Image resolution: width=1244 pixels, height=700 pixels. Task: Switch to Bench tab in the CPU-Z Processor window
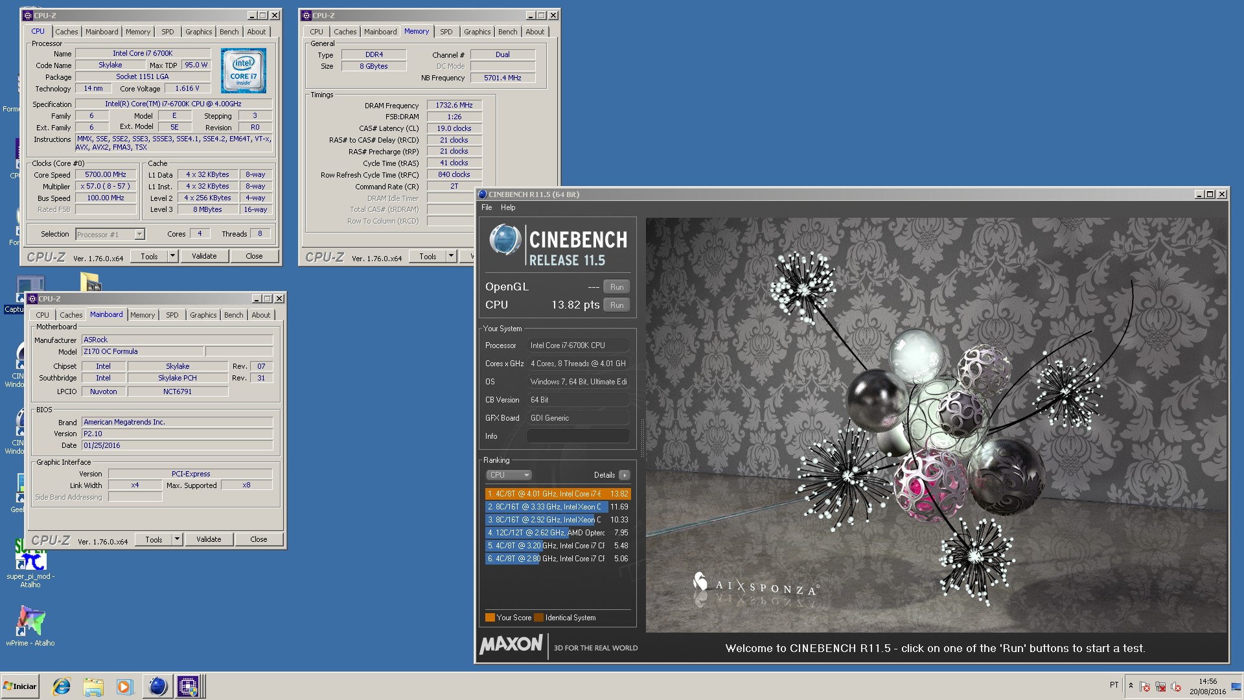tap(229, 32)
